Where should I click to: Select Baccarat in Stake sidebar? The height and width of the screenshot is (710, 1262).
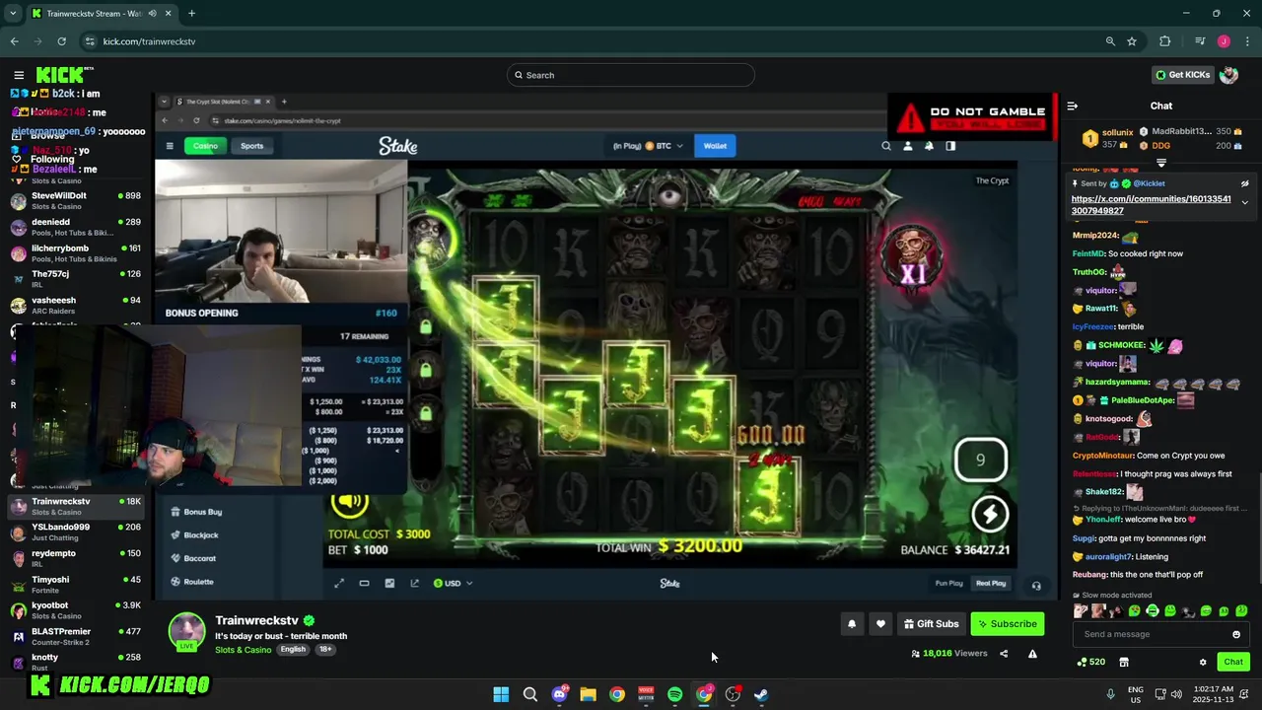(x=192, y=558)
